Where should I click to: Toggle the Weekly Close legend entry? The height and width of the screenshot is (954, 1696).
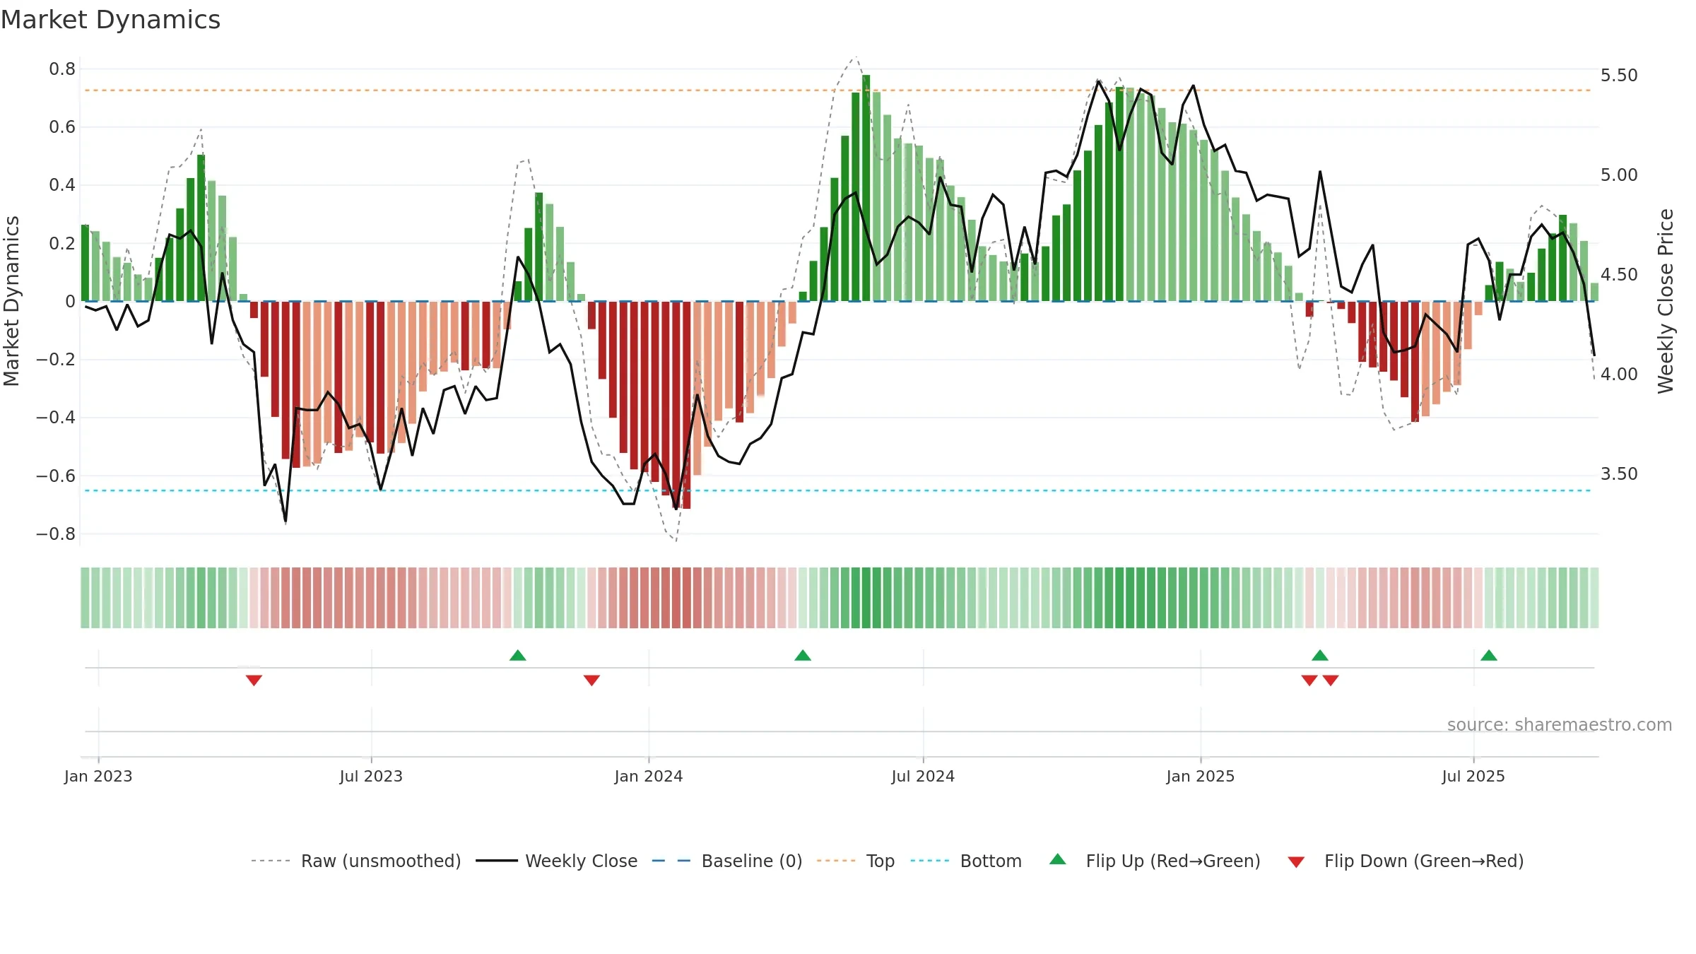tap(557, 861)
